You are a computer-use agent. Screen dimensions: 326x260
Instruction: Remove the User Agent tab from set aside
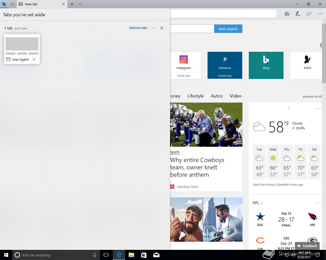point(34,59)
